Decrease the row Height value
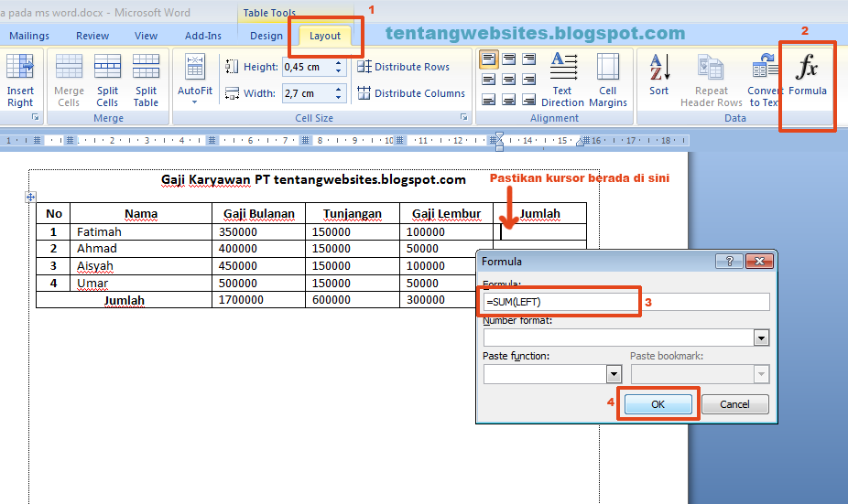Viewport: 848px width, 504px height. coord(339,70)
